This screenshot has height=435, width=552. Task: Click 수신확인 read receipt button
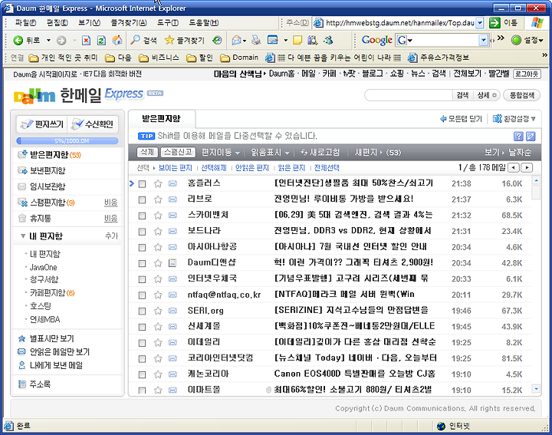tap(92, 124)
